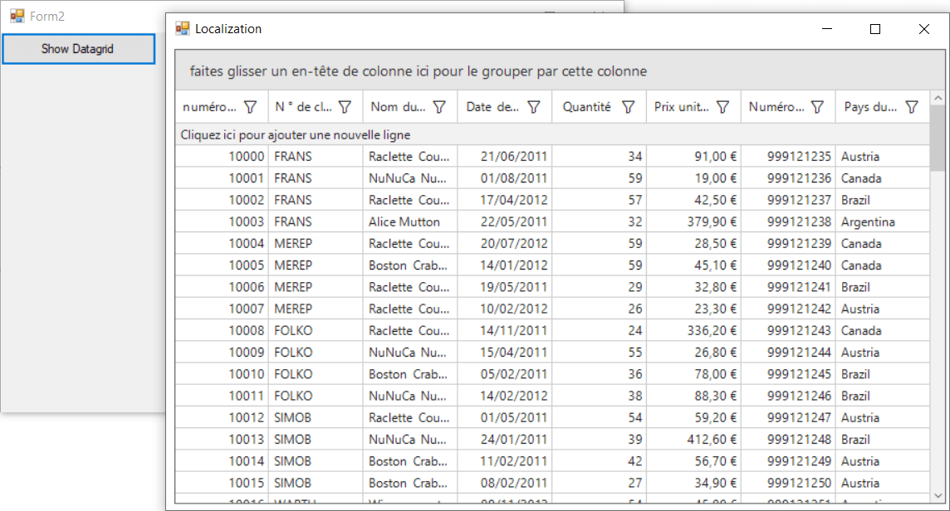Click the group-by drop area panel
The height and width of the screenshot is (511, 950).
tap(560, 71)
